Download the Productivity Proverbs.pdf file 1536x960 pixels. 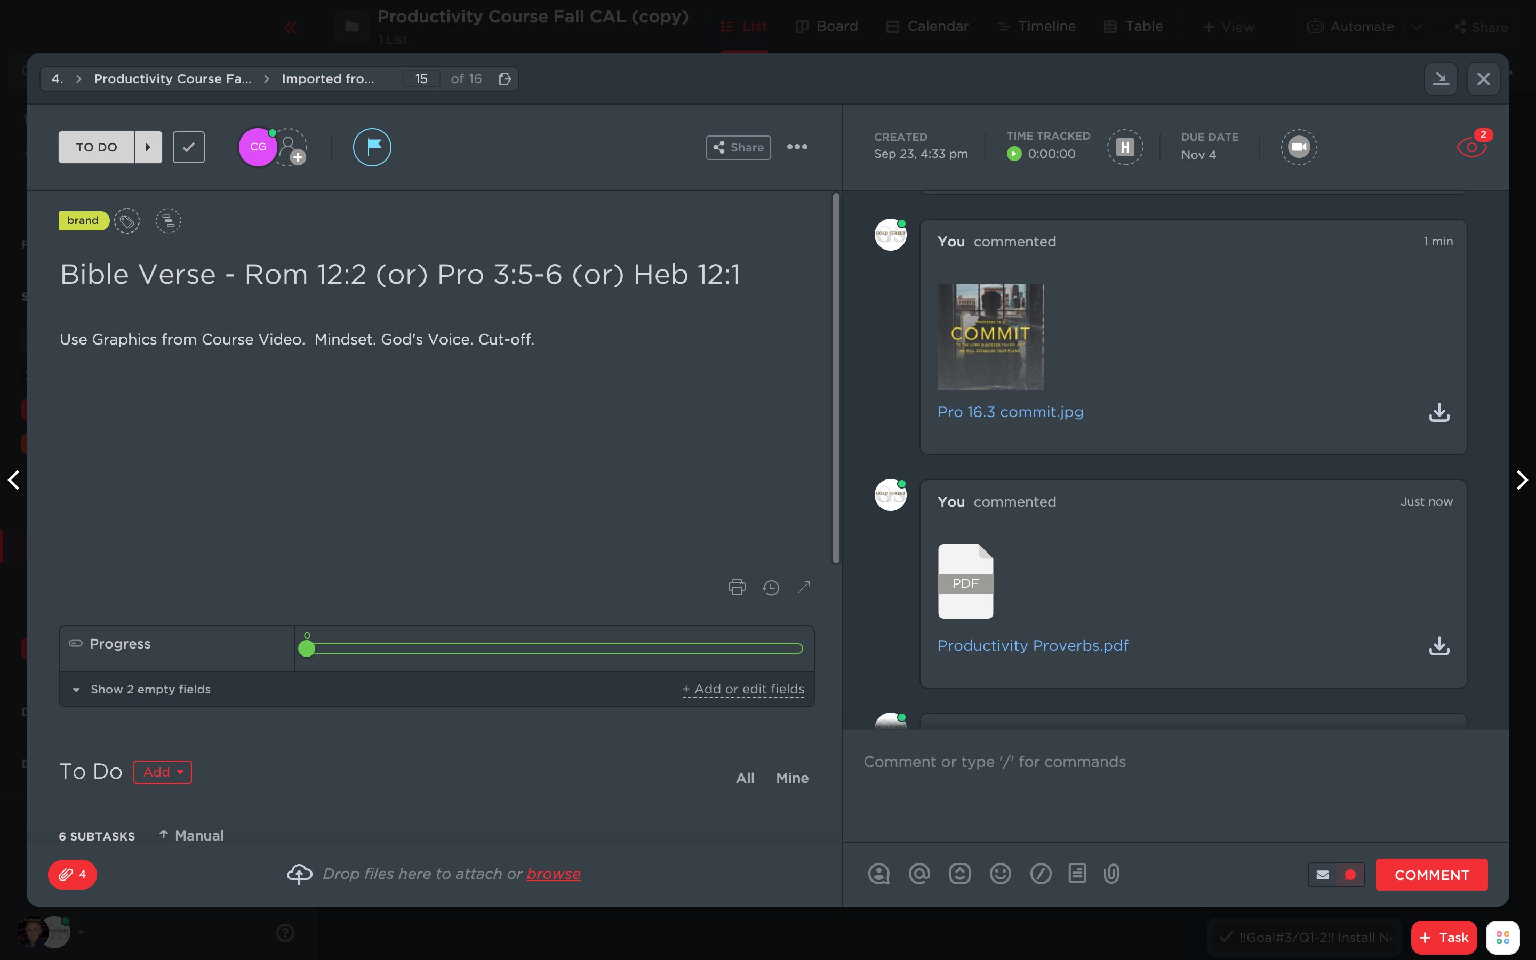1438,646
